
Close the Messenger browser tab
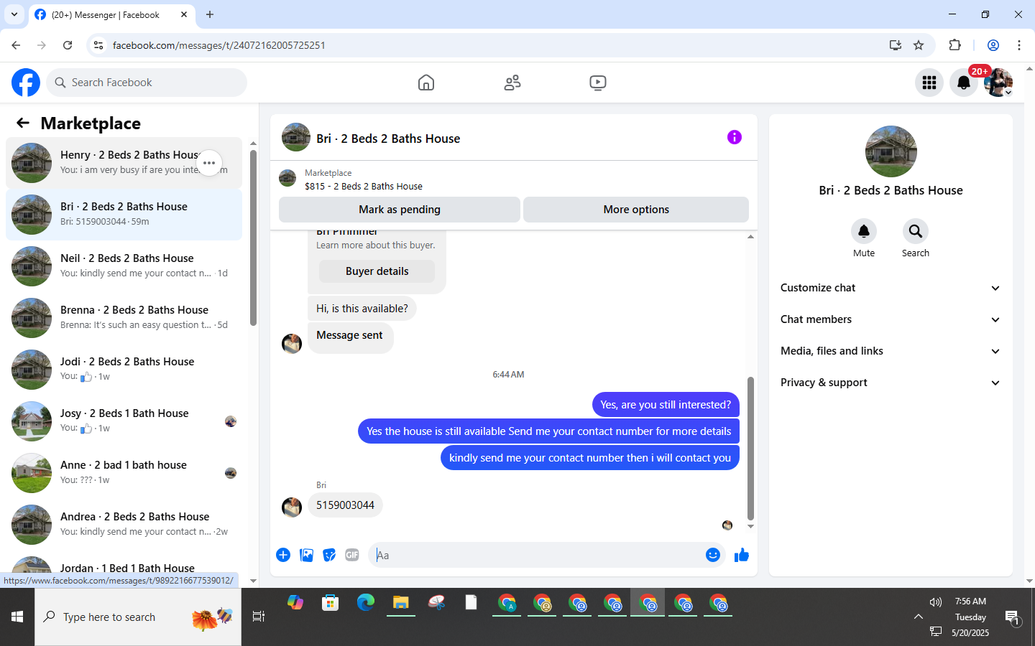point(184,14)
